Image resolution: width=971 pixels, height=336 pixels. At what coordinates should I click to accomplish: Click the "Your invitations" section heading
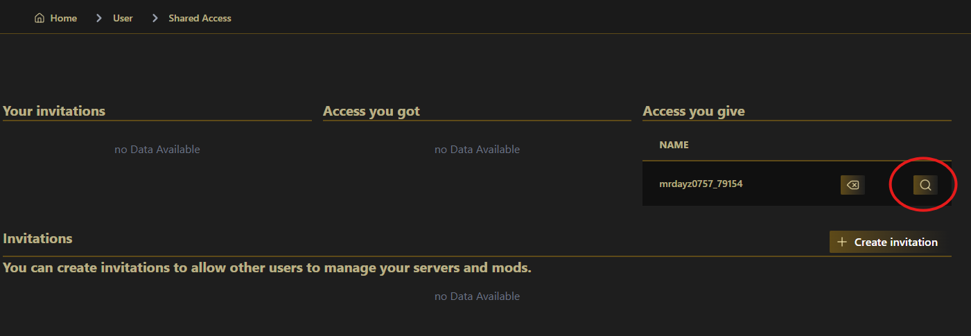[54, 111]
